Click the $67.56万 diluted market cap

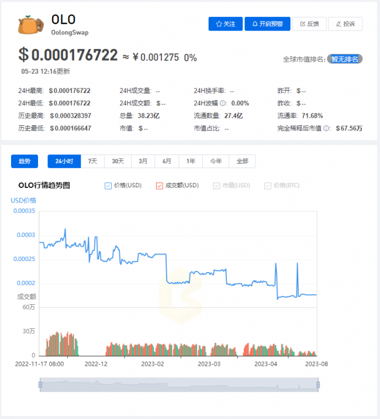click(x=349, y=129)
